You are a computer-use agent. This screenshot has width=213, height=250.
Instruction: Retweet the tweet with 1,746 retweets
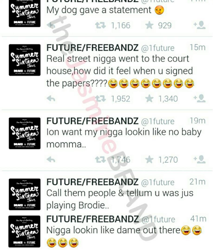(x=101, y=160)
